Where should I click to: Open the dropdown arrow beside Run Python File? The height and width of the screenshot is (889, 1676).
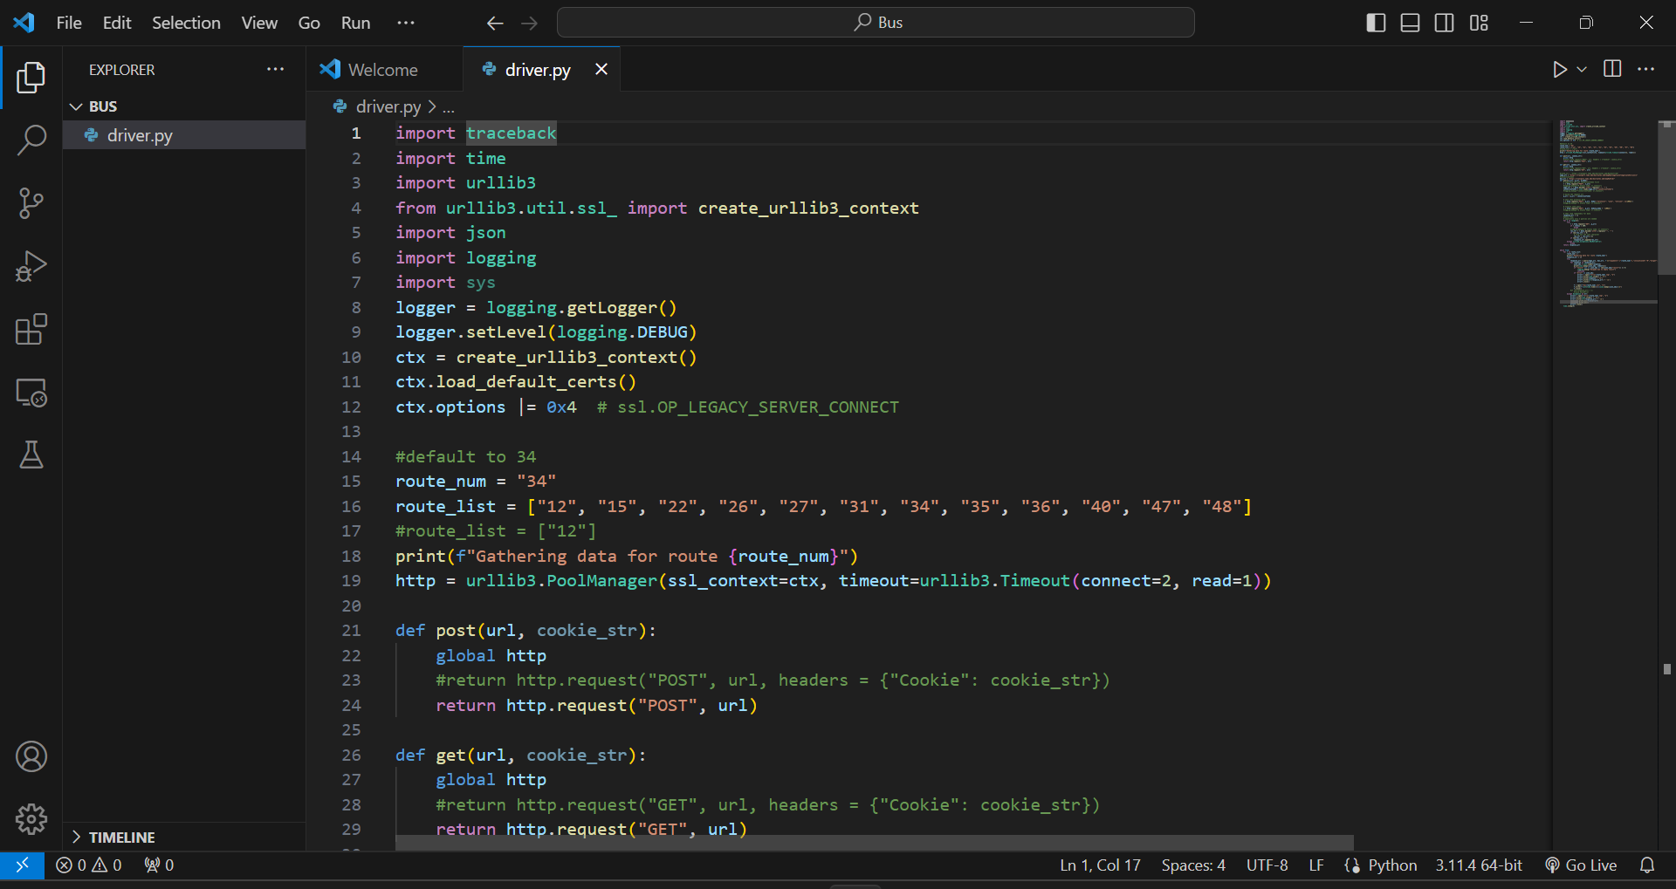pyautogui.click(x=1582, y=69)
